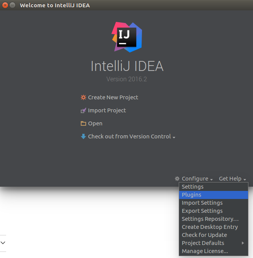
Task: Collapse the Configure dropdown menu
Action: pyautogui.click(x=197, y=179)
